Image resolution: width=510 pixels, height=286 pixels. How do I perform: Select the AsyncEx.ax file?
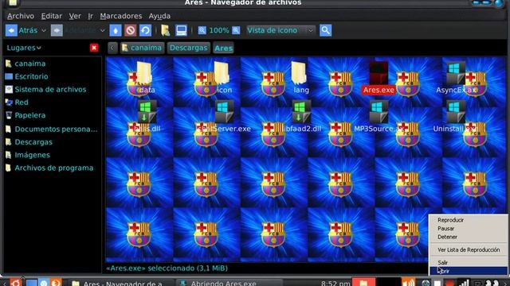[456, 78]
